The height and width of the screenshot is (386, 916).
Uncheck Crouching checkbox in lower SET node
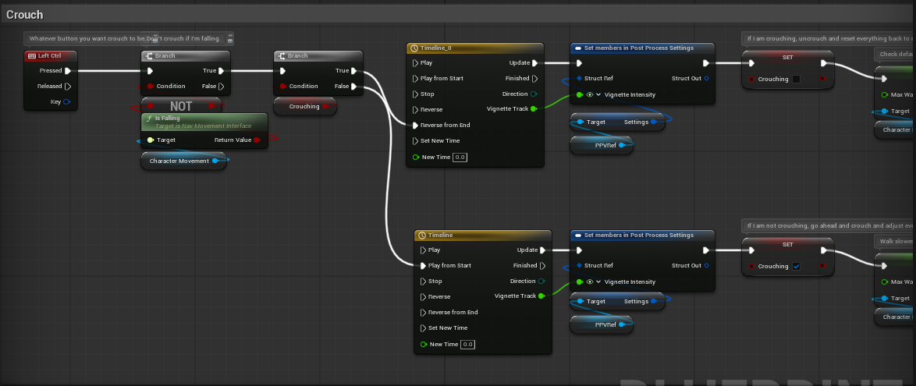797,266
